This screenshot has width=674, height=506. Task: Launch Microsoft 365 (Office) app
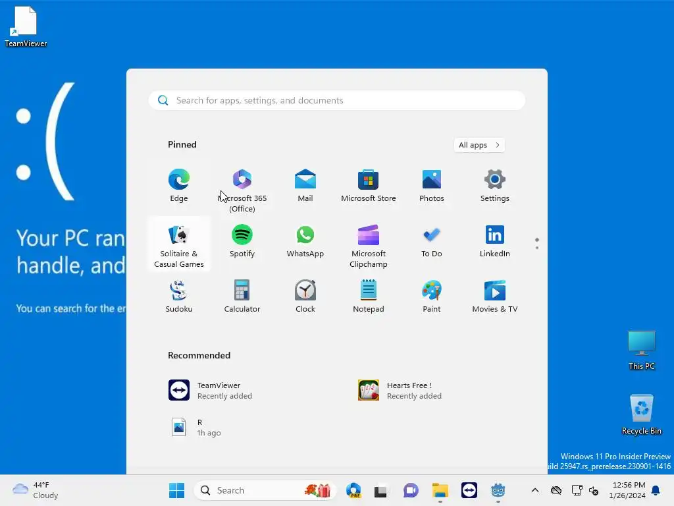[x=242, y=189]
